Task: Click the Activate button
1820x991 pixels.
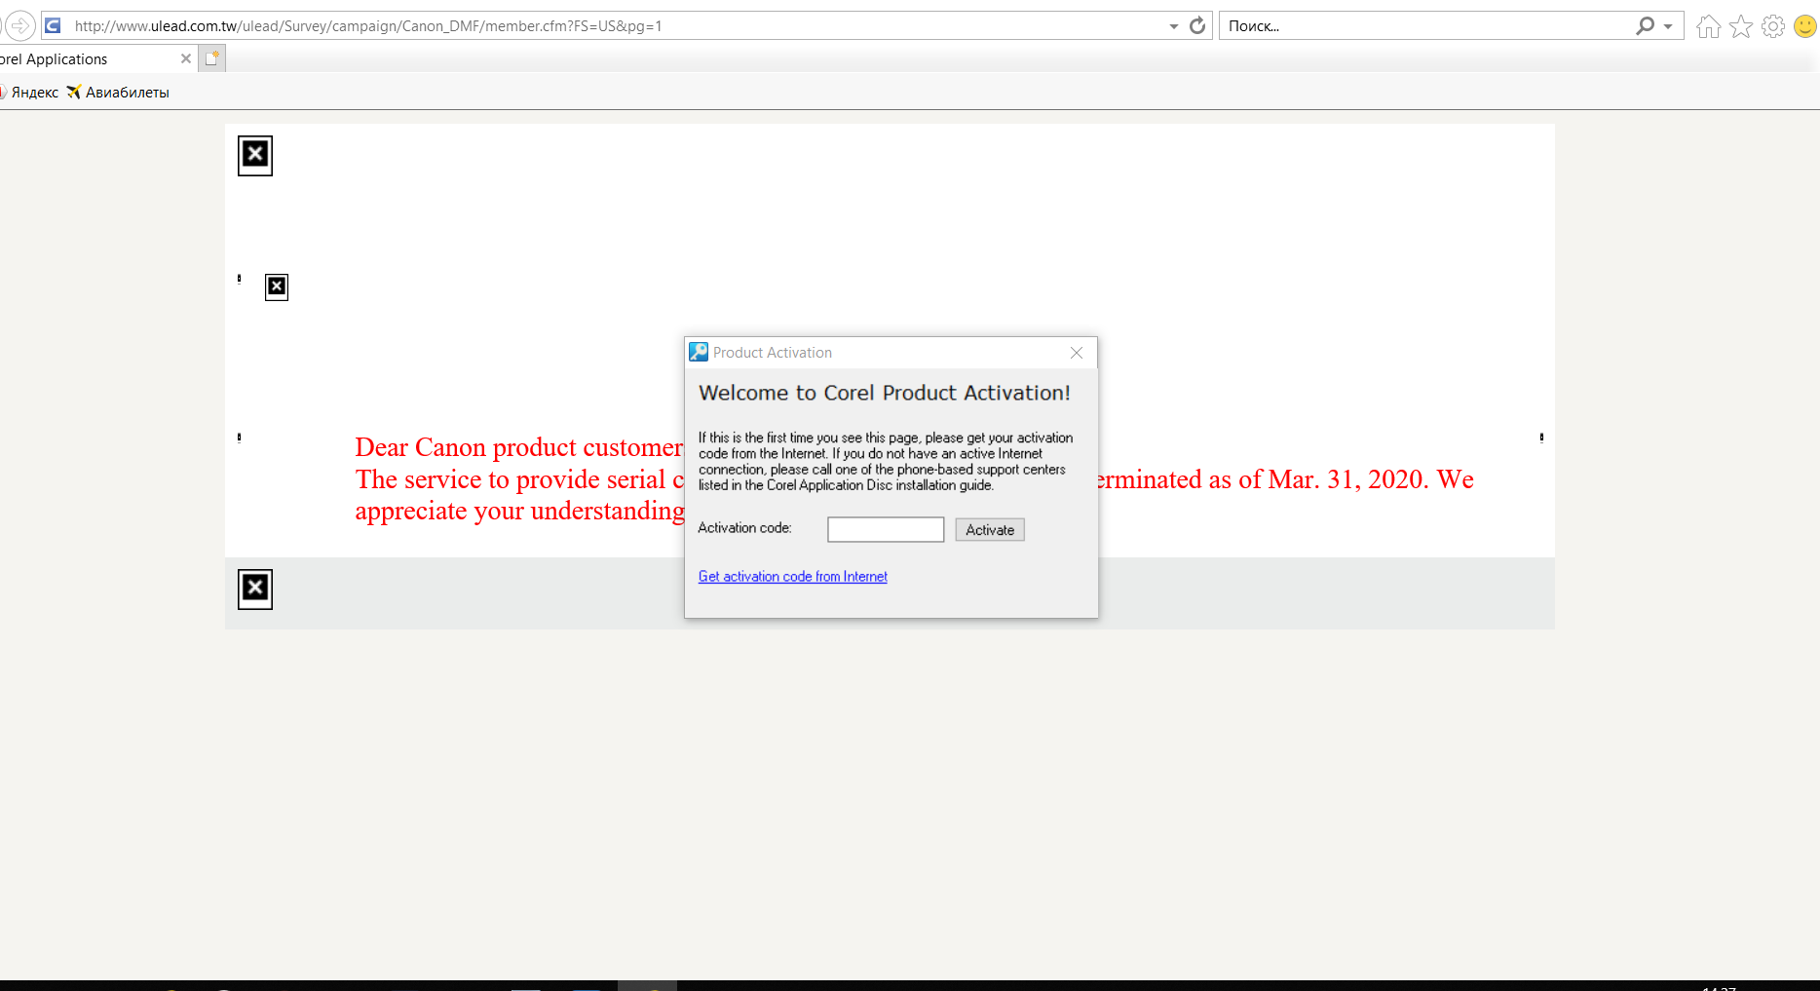Action: tap(990, 529)
